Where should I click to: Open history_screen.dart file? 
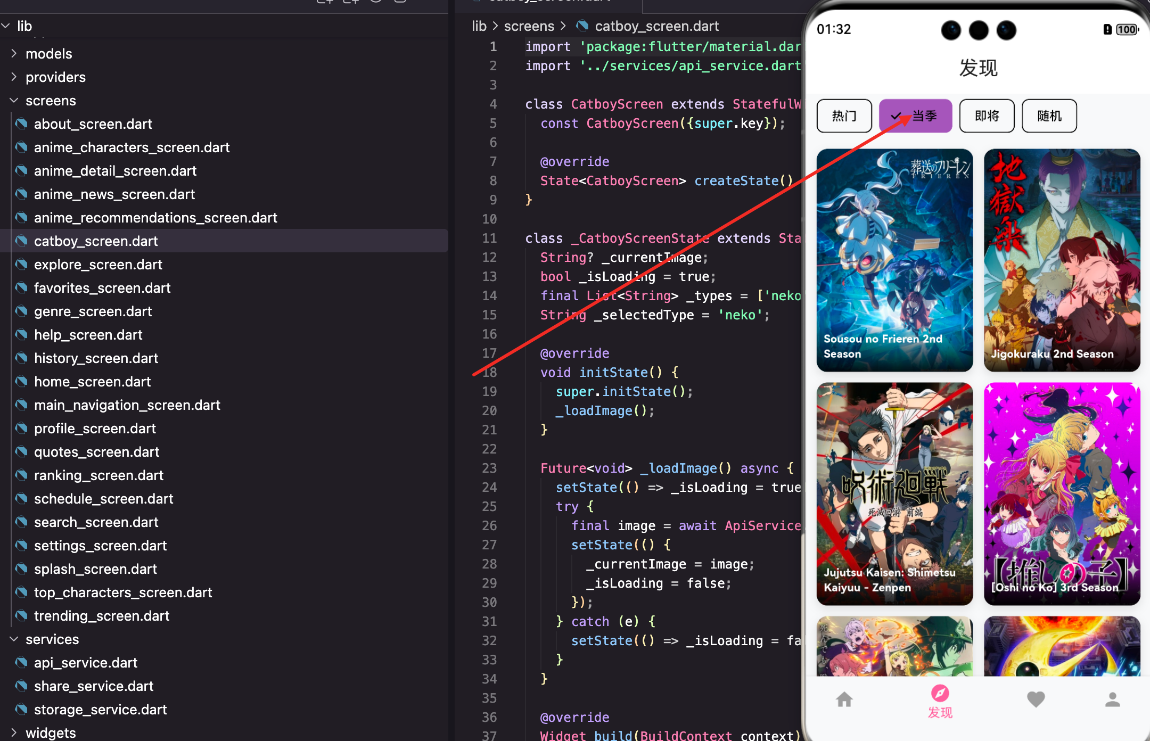click(96, 358)
